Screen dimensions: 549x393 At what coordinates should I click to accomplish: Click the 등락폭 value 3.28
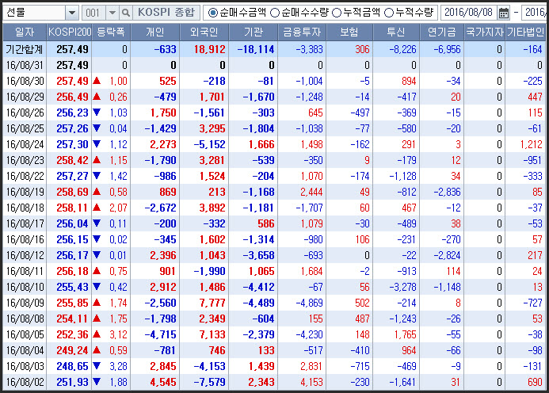[118, 366]
